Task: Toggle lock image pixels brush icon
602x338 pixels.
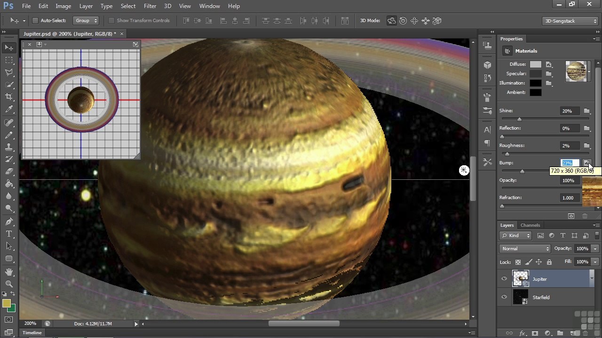Action: (528, 262)
